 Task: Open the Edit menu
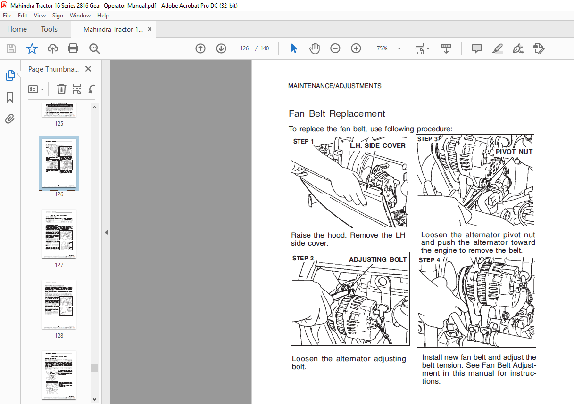(x=23, y=16)
